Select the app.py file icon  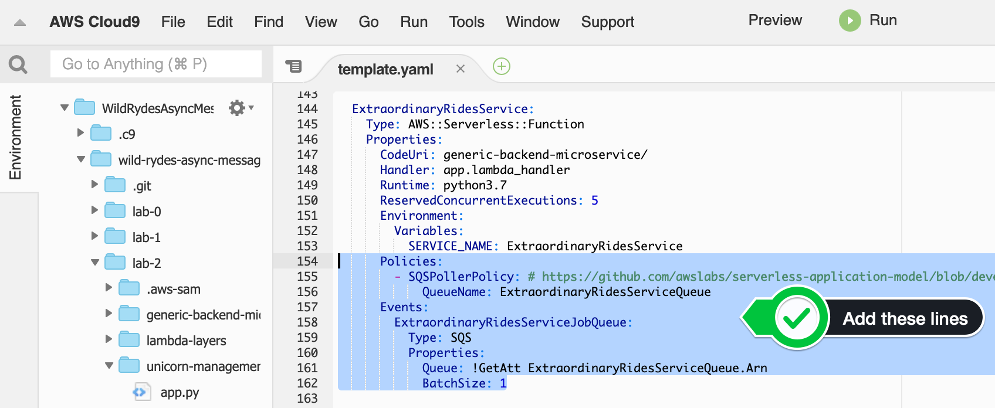(140, 392)
